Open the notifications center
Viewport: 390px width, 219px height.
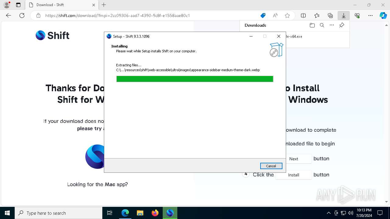(x=380, y=213)
